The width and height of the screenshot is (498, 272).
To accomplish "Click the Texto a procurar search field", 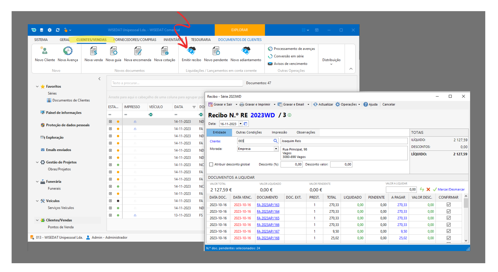I will (x=177, y=83).
